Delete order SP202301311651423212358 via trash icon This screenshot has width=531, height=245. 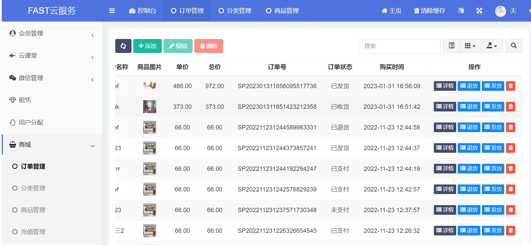pyautogui.click(x=511, y=106)
